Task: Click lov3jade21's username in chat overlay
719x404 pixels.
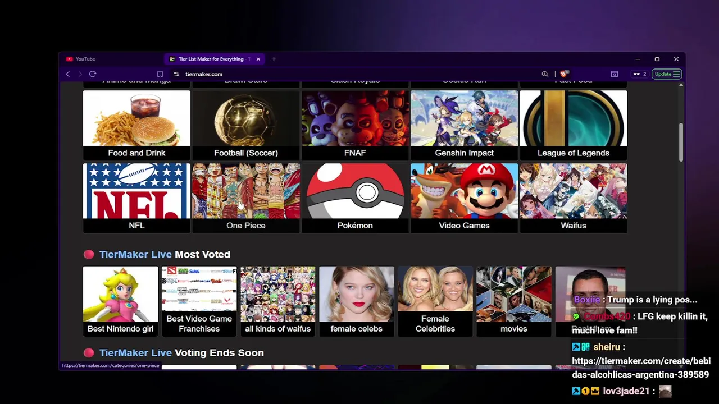Action: pos(626,391)
